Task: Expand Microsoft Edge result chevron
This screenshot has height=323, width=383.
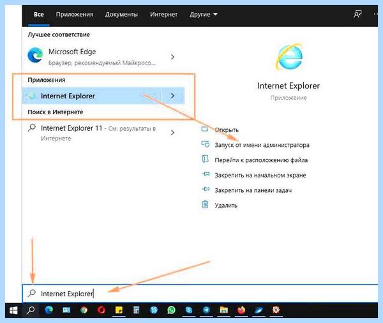Action: point(173,57)
